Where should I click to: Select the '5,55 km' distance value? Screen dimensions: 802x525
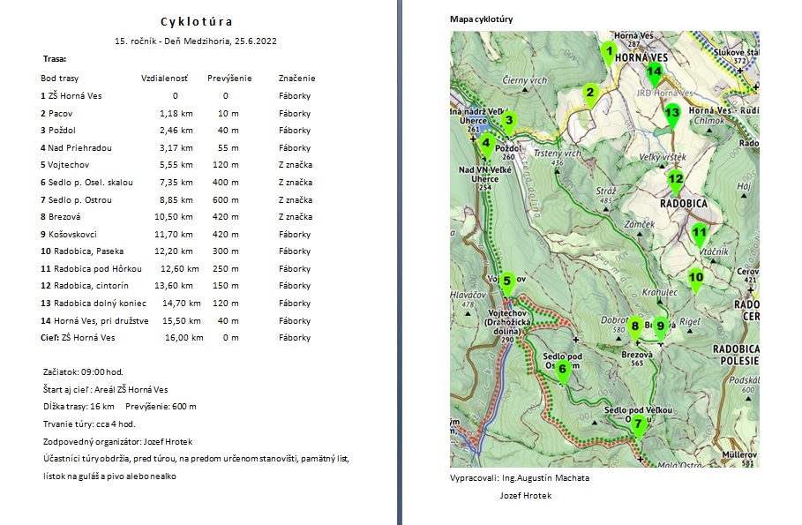[x=176, y=165]
